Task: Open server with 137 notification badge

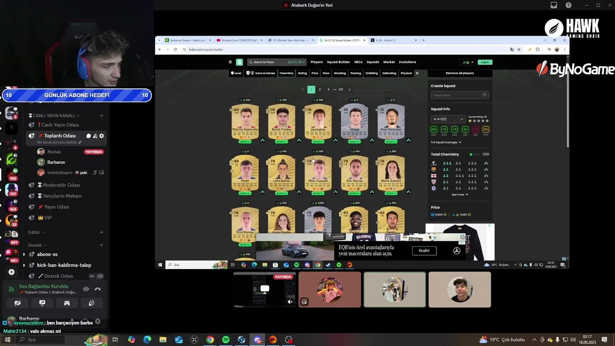Action: pos(12,189)
